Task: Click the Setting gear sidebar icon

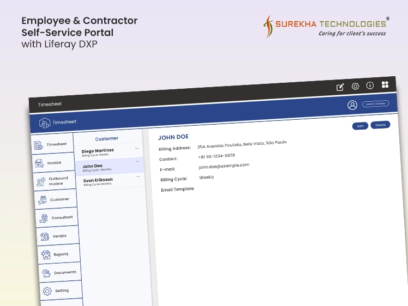Action: (47, 291)
